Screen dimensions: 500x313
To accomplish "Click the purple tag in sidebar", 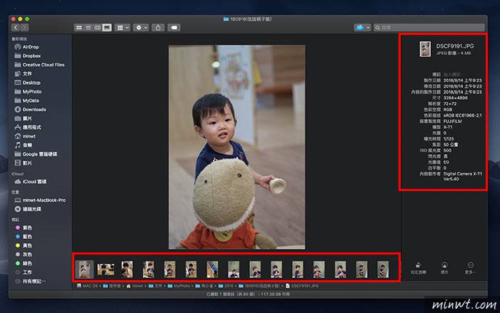I will (27, 228).
